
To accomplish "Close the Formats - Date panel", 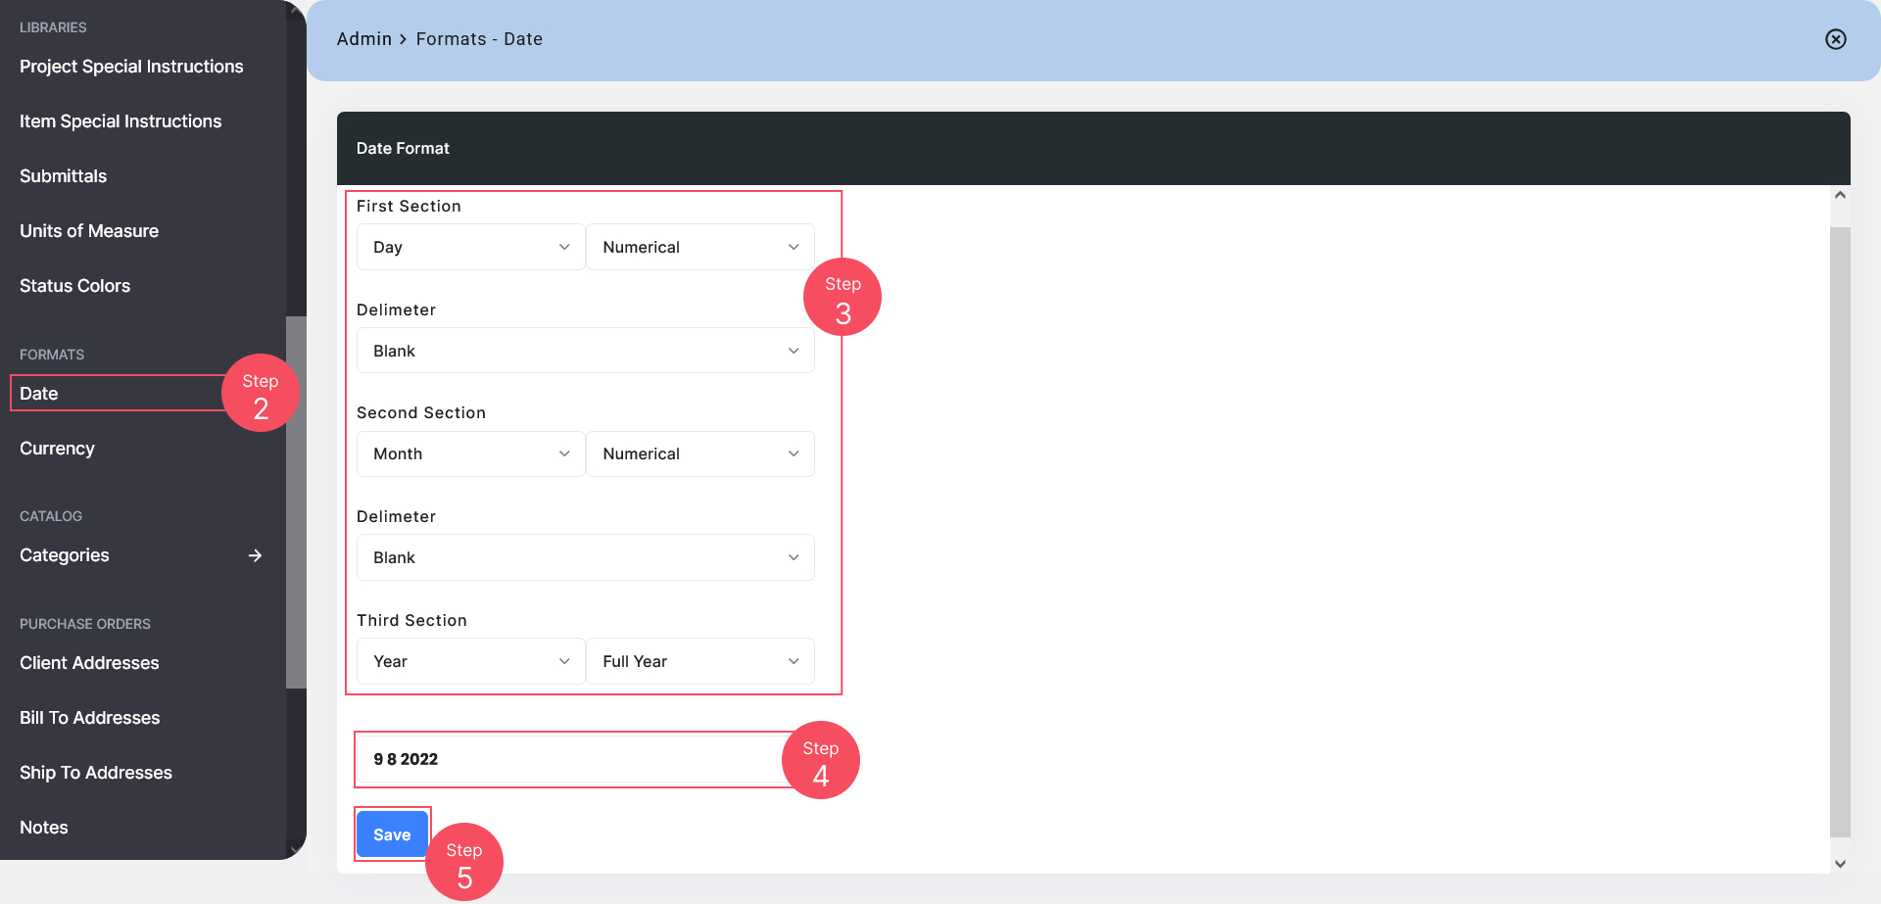I will [1836, 39].
